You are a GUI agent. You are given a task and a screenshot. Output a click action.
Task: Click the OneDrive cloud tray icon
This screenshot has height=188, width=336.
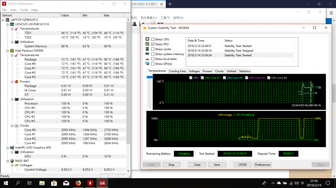(x=279, y=183)
